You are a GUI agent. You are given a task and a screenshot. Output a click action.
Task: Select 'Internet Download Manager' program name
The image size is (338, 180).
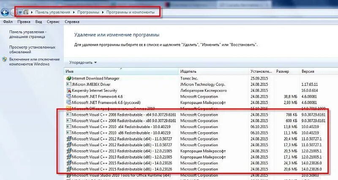click(95, 79)
